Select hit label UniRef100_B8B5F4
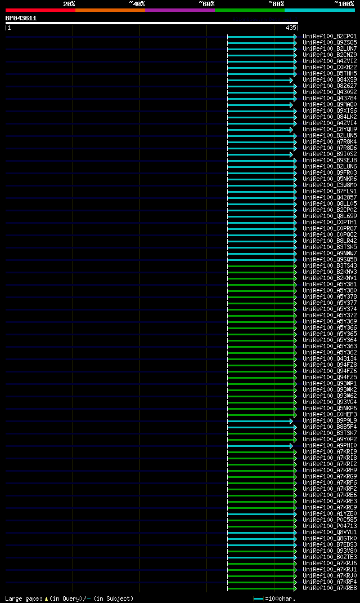Image resolution: width=360 pixels, height=603 pixels. (330, 427)
